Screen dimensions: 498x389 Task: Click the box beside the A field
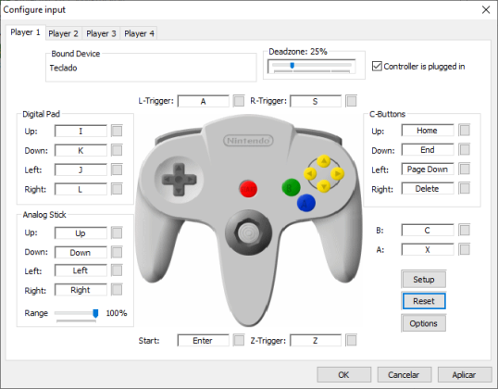coord(465,249)
